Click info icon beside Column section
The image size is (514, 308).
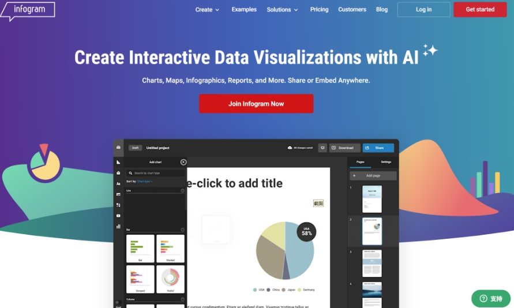(x=183, y=299)
